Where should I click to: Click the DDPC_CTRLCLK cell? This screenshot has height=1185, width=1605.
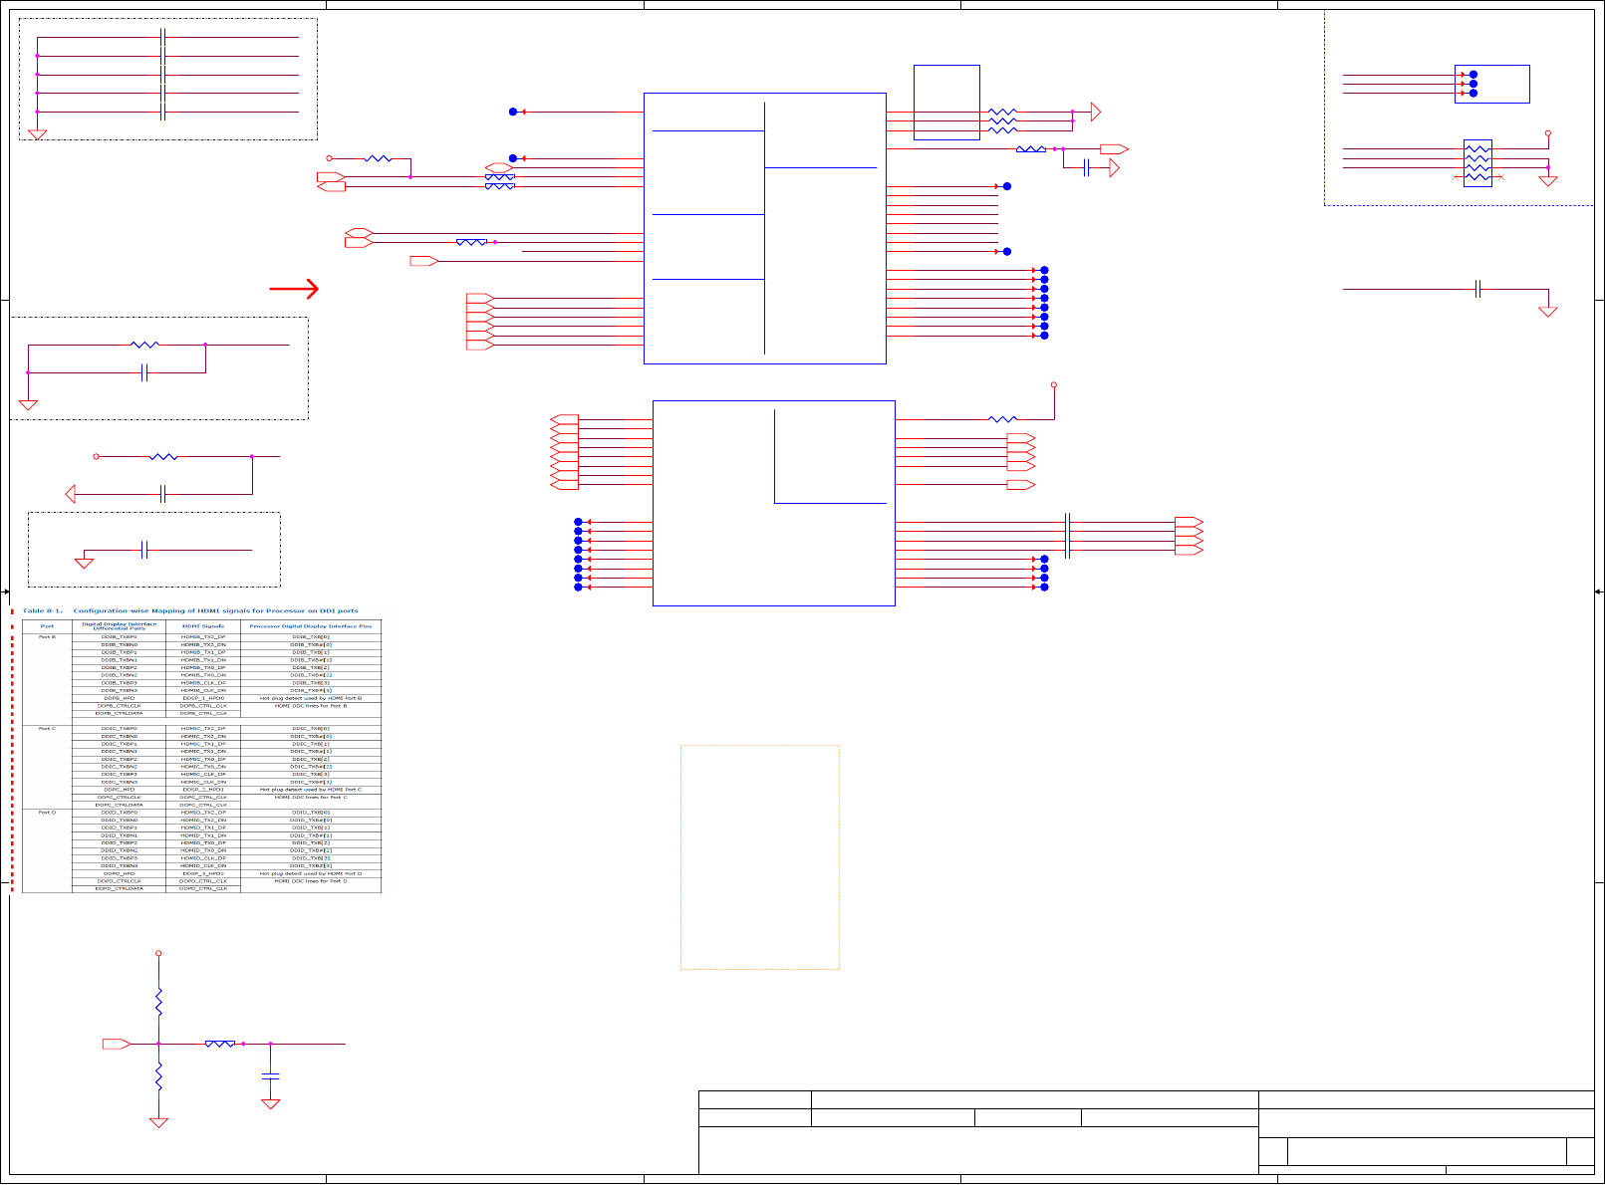click(x=119, y=797)
